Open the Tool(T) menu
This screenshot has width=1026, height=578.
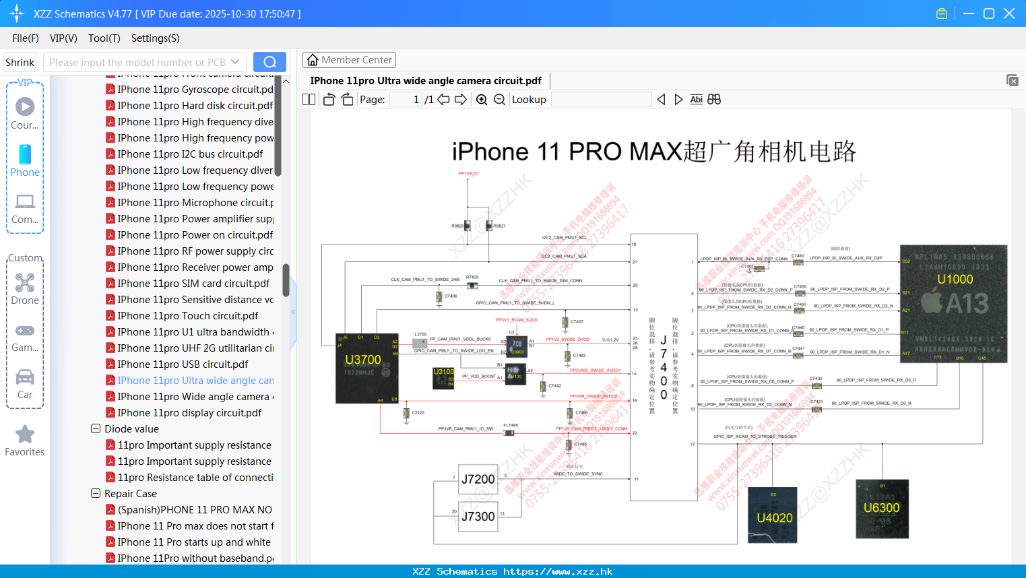click(x=104, y=38)
